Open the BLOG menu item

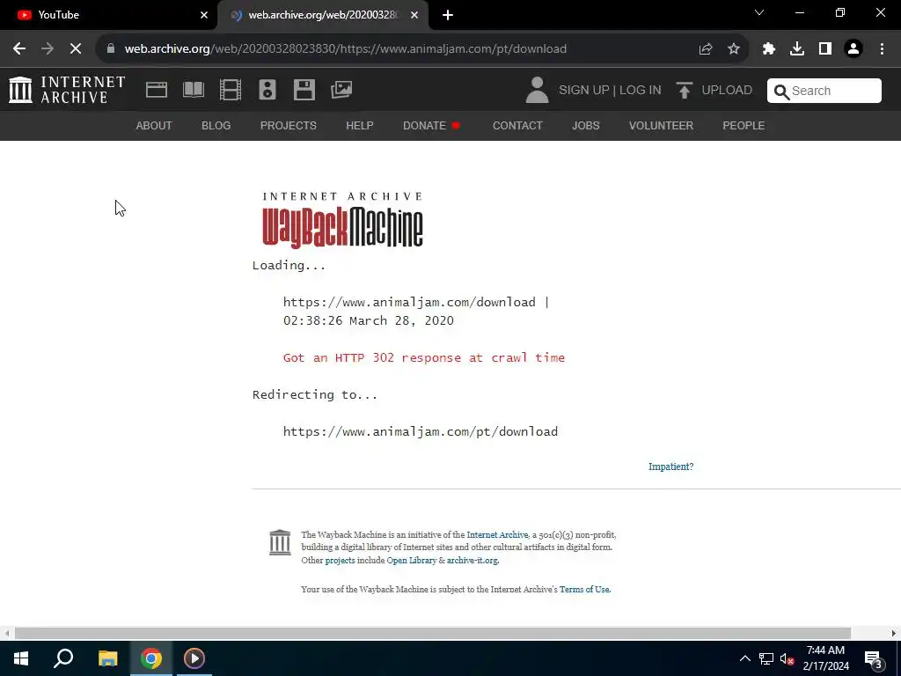coord(216,125)
